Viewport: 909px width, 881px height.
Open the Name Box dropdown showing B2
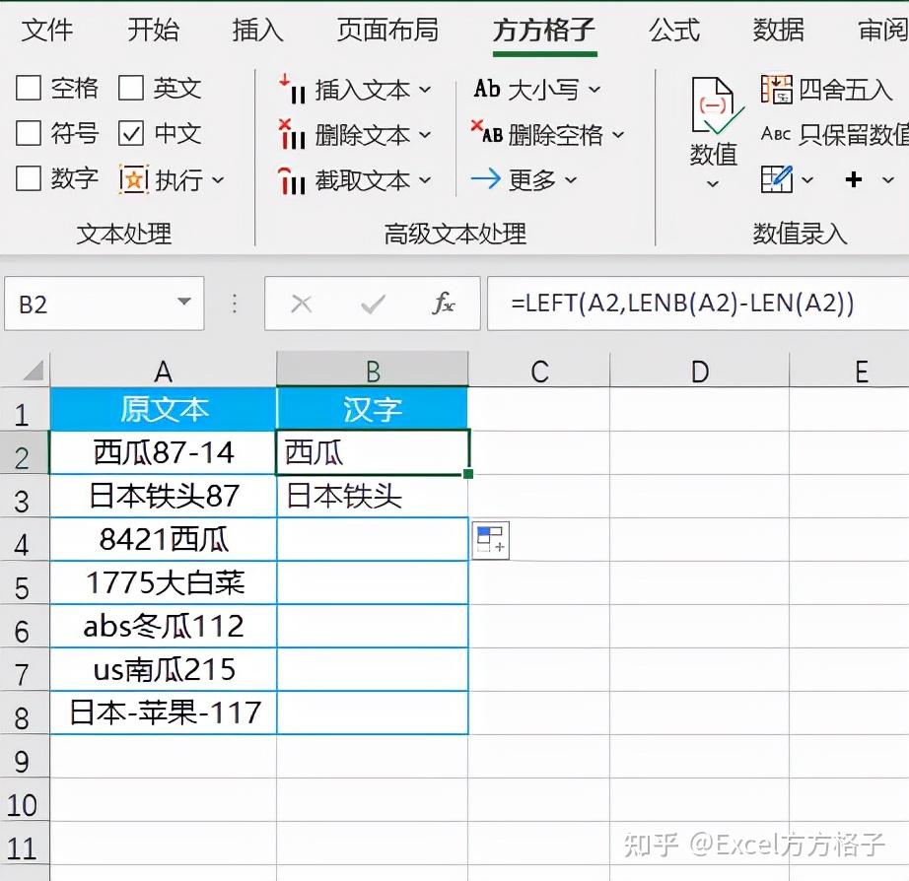pos(183,304)
